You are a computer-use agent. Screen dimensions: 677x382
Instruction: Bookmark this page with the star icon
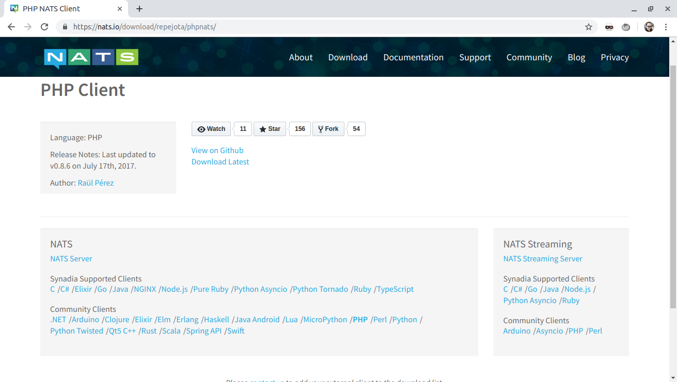[589, 27]
